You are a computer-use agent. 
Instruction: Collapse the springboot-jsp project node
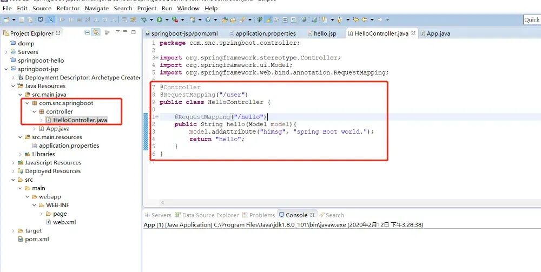(x=6, y=69)
